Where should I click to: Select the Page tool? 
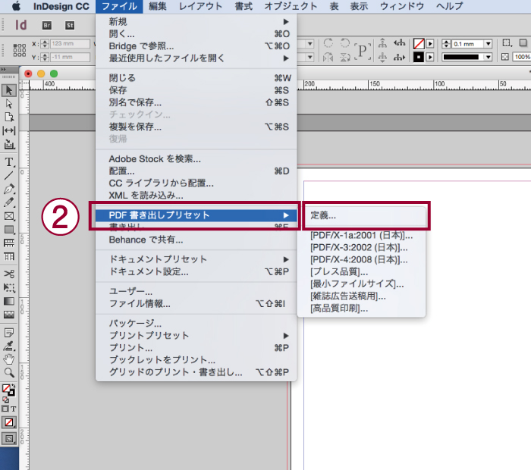coord(9,117)
